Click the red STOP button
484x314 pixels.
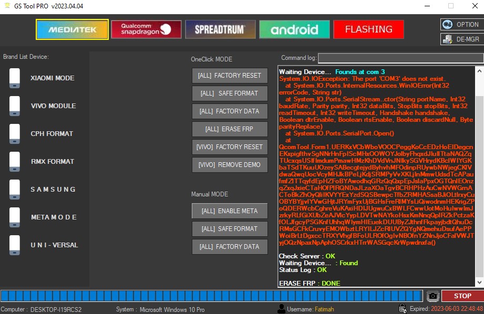[462, 296]
